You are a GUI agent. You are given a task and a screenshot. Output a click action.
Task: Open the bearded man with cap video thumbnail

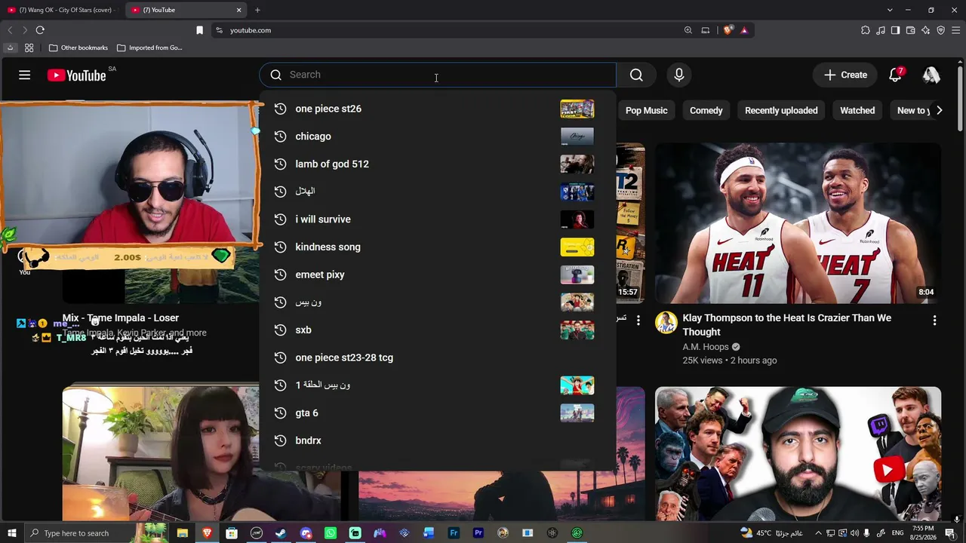tap(798, 454)
